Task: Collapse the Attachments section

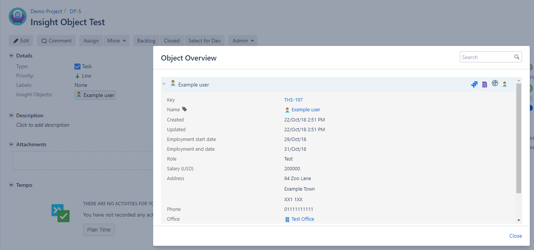Action: pyautogui.click(x=11, y=144)
